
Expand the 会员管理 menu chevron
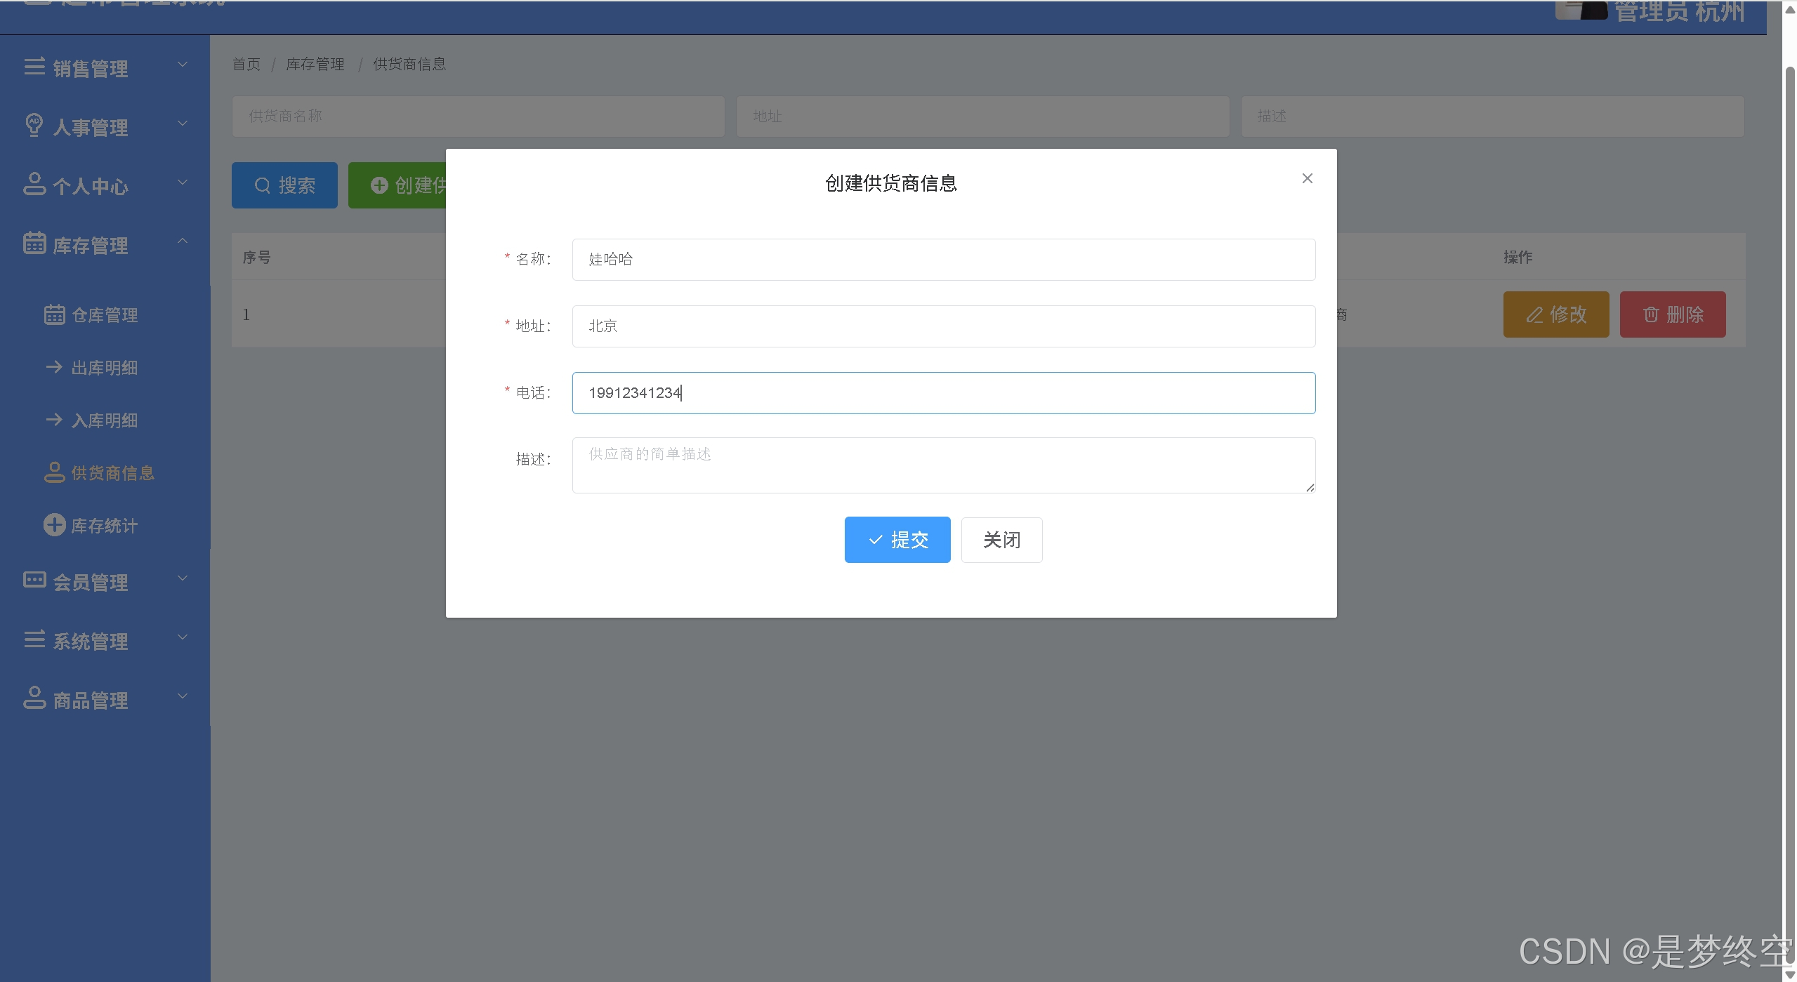[183, 578]
